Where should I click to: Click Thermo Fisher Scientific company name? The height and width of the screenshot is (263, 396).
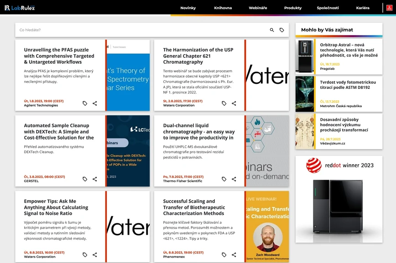[x=182, y=181]
